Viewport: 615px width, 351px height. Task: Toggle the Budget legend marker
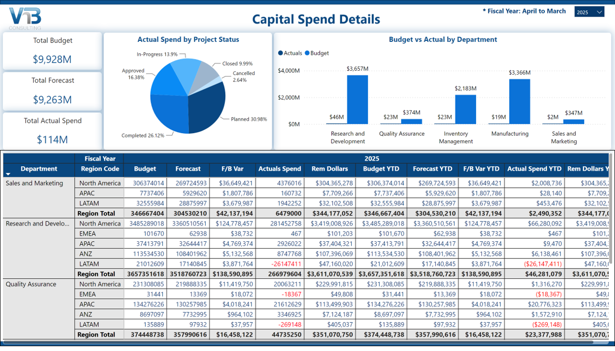pos(307,53)
